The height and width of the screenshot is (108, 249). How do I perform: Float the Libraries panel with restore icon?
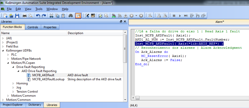coord(121,22)
